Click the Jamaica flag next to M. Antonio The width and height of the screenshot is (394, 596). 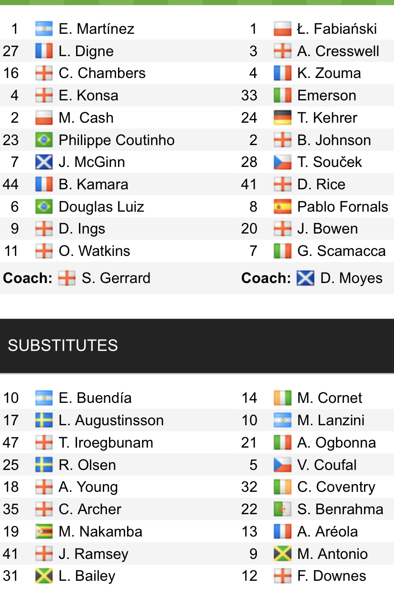[283, 554]
